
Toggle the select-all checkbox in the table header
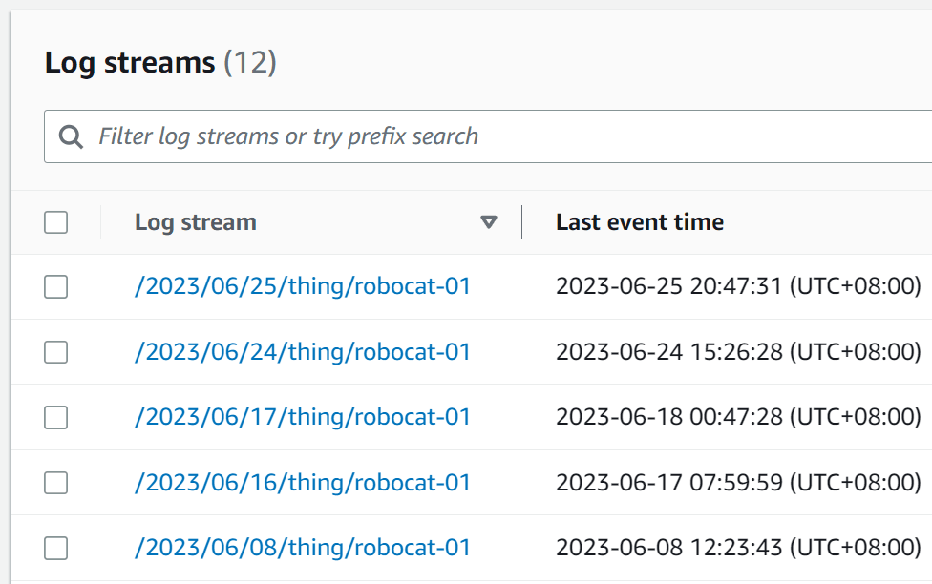point(56,222)
